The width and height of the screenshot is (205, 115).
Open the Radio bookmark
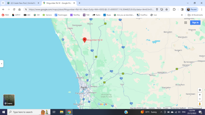click(x=96, y=15)
